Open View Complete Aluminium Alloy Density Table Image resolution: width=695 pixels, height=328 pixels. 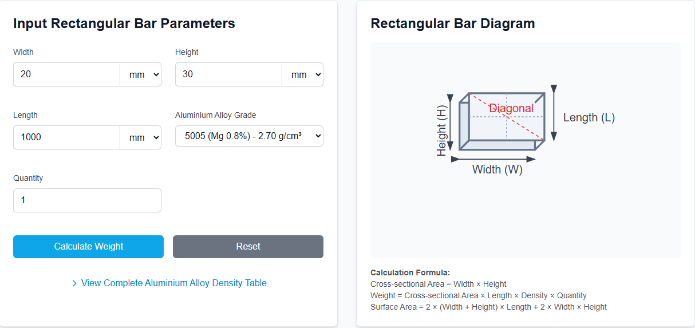(x=173, y=283)
